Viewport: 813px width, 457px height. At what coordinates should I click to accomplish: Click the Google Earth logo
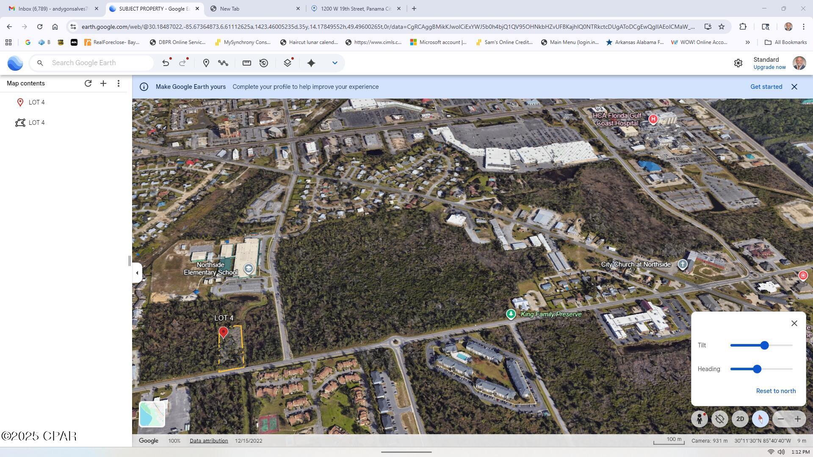point(15,63)
